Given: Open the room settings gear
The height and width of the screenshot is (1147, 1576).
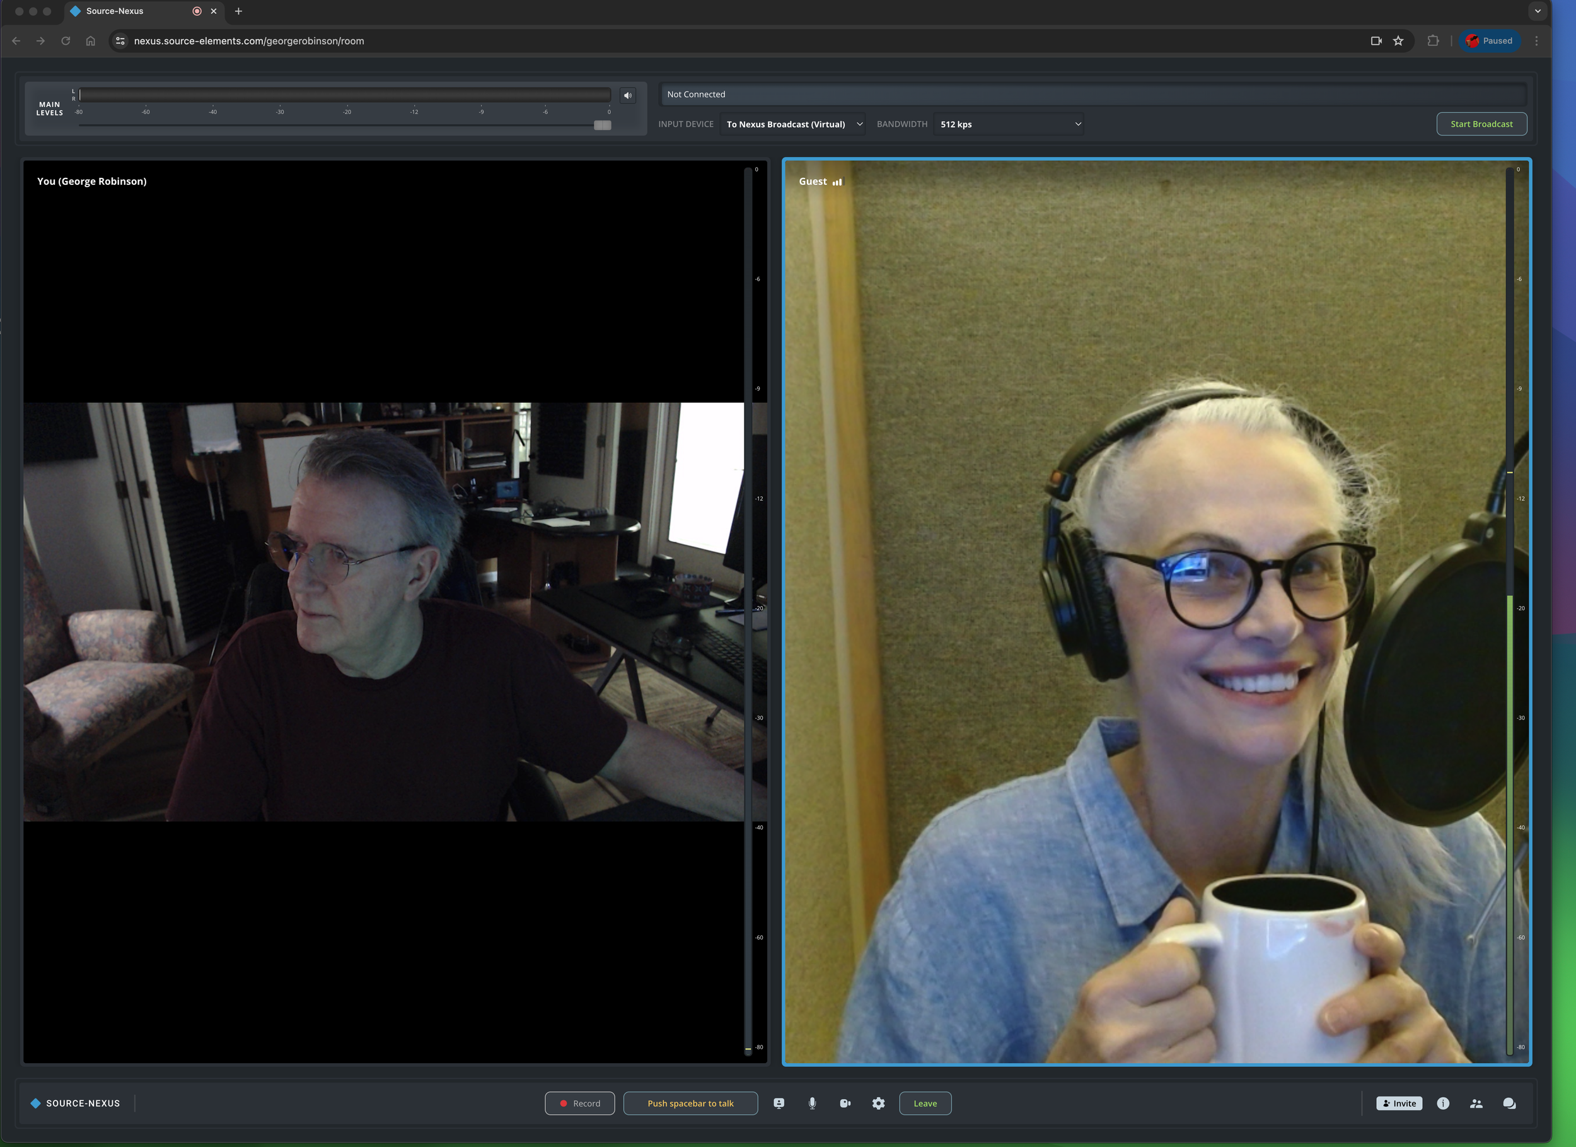Looking at the screenshot, I should pos(878,1103).
